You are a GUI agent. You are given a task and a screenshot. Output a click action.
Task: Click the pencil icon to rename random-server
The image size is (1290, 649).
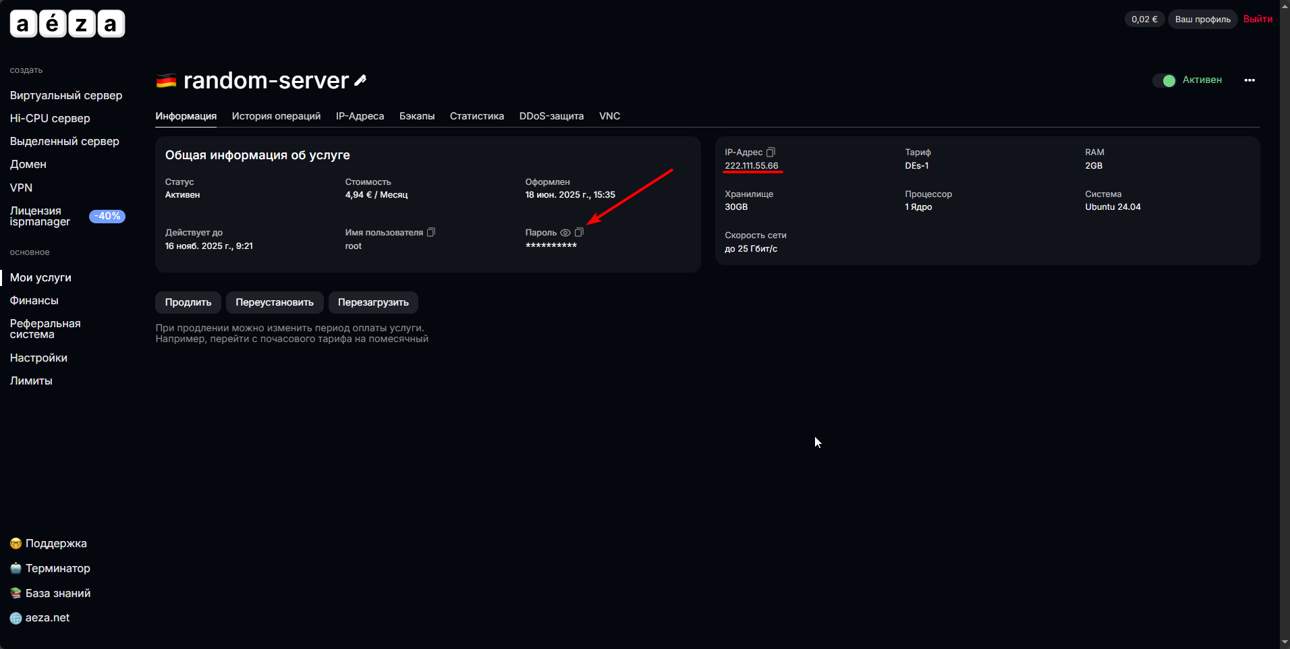[360, 80]
